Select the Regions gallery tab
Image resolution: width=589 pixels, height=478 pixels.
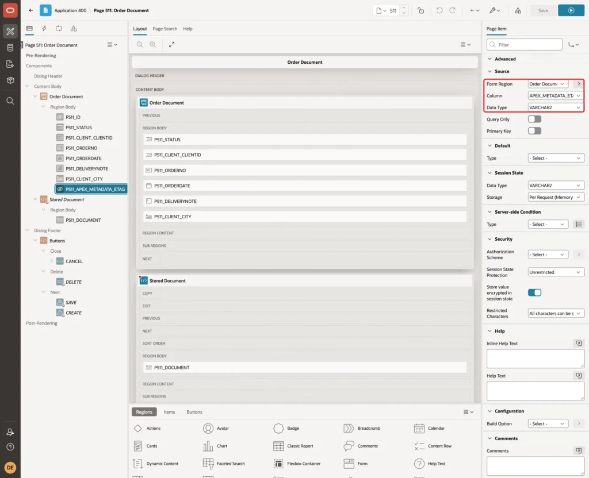click(144, 412)
